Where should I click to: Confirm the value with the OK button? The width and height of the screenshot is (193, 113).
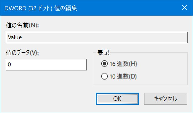click(117, 99)
